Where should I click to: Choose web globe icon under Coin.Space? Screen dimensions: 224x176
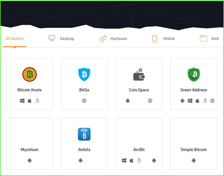150,101
